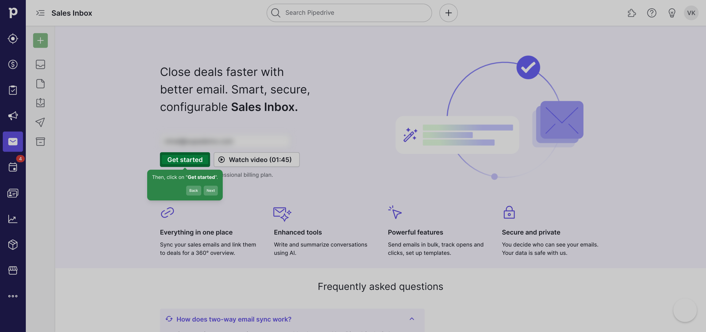Open the Sent paper plane icon

point(41,122)
